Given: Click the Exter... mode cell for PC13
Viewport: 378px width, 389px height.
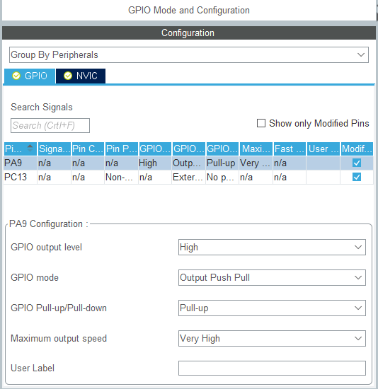Looking at the screenshot, I should coord(188,177).
